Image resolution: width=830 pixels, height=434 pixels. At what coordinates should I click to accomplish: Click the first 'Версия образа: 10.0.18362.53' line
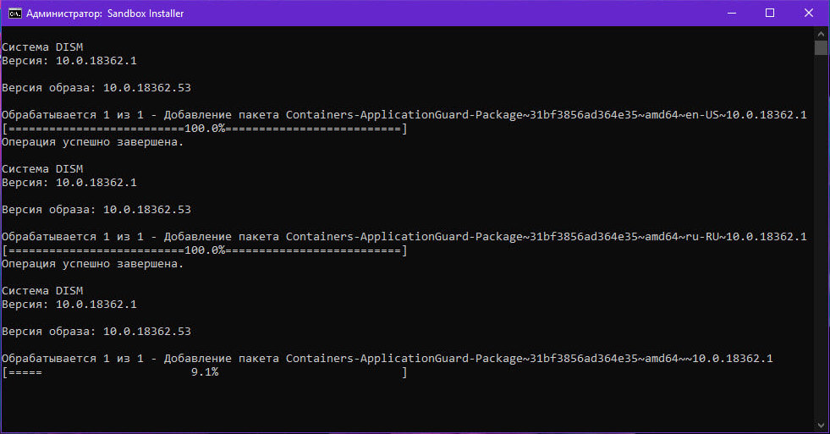(x=96, y=88)
